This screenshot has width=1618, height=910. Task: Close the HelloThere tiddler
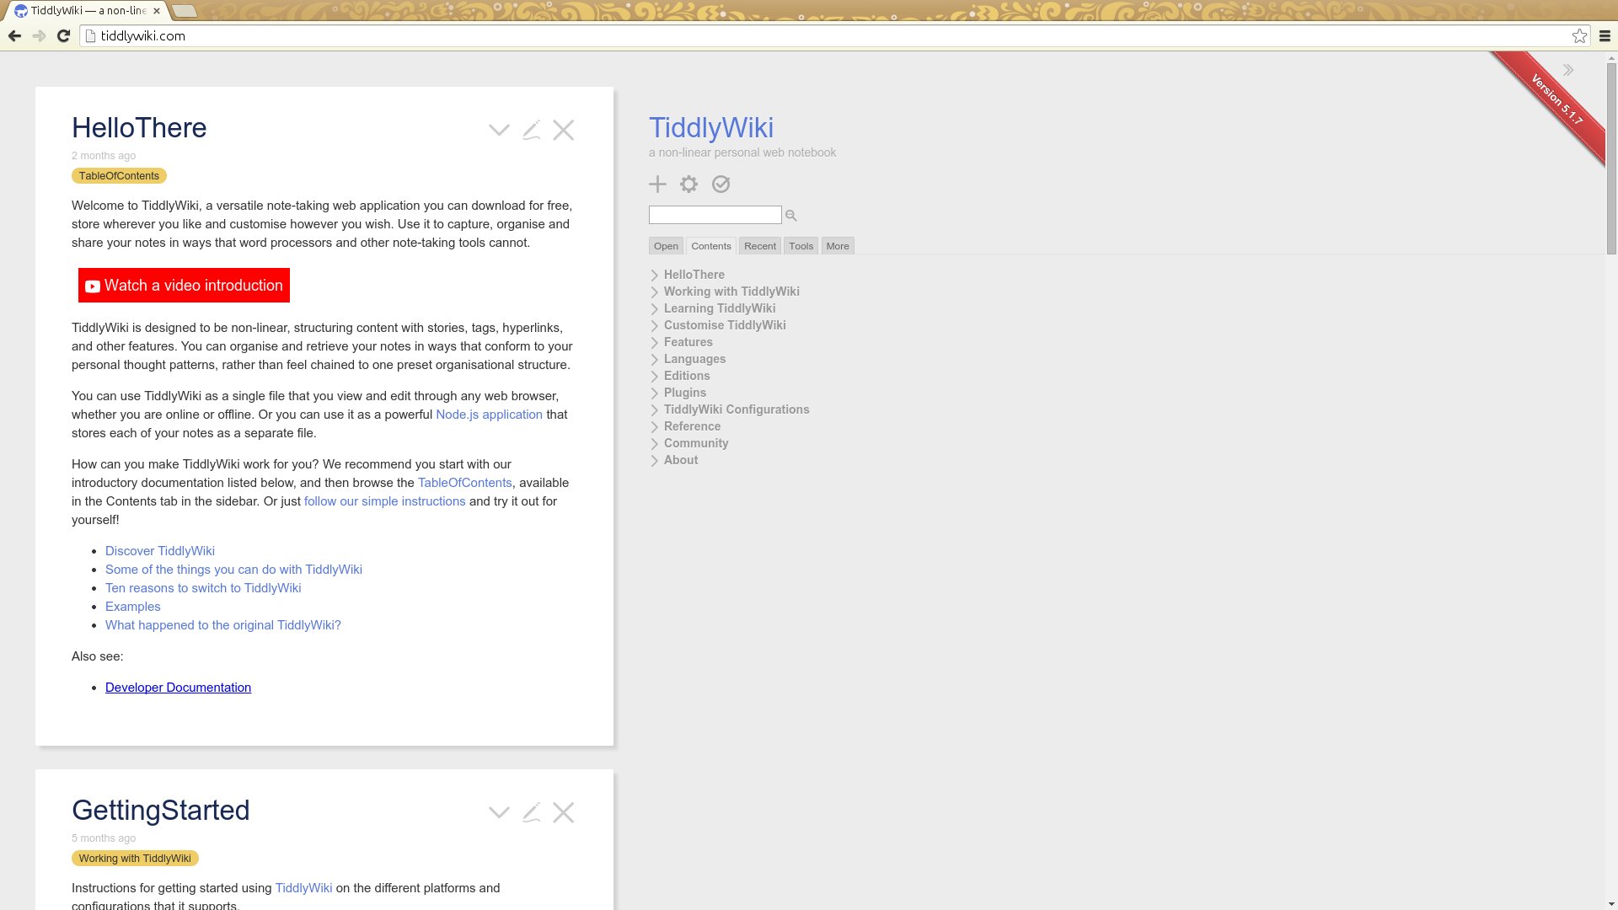point(564,130)
